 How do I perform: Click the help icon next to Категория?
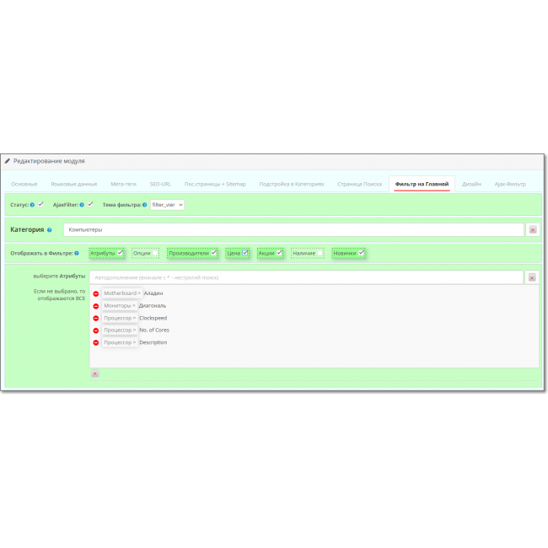50,229
